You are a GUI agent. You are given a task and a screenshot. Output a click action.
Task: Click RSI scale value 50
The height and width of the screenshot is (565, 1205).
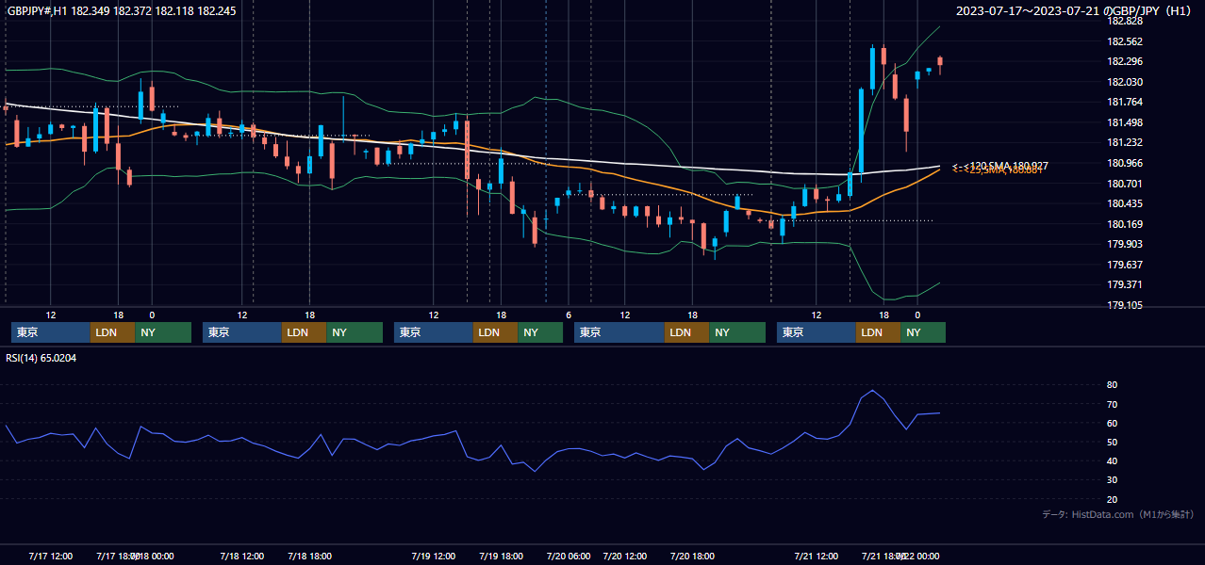tap(1113, 442)
